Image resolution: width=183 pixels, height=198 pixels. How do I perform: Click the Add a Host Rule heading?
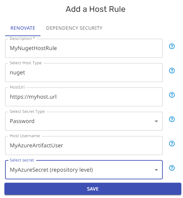coord(96,9)
